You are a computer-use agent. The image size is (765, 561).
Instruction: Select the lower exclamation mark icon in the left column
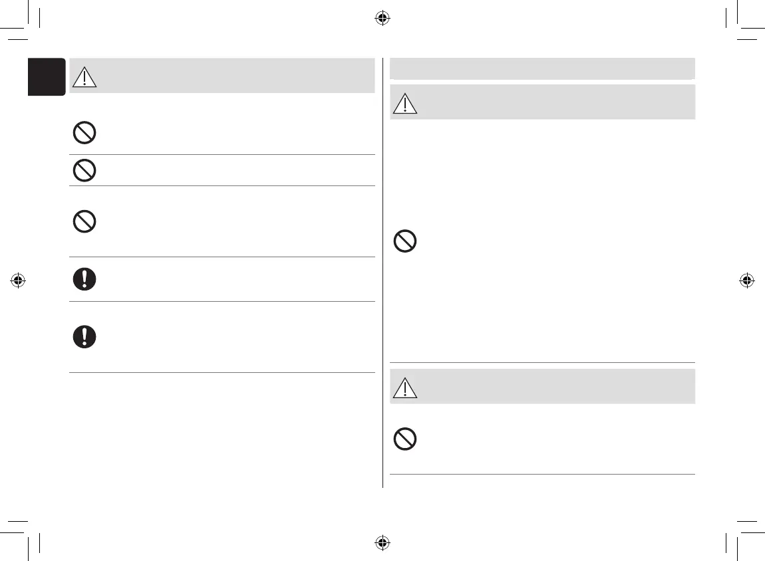point(84,336)
